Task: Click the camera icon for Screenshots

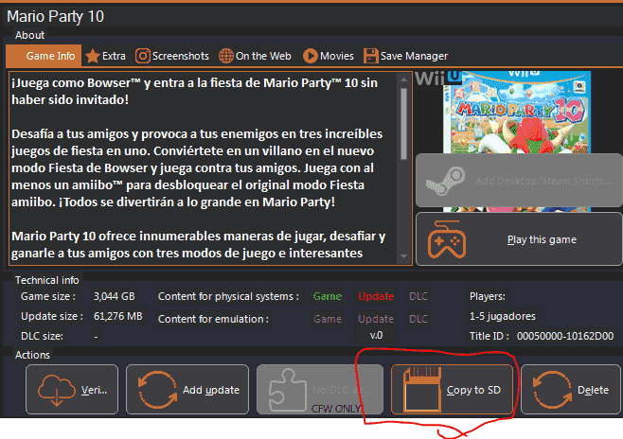Action: pyautogui.click(x=143, y=56)
